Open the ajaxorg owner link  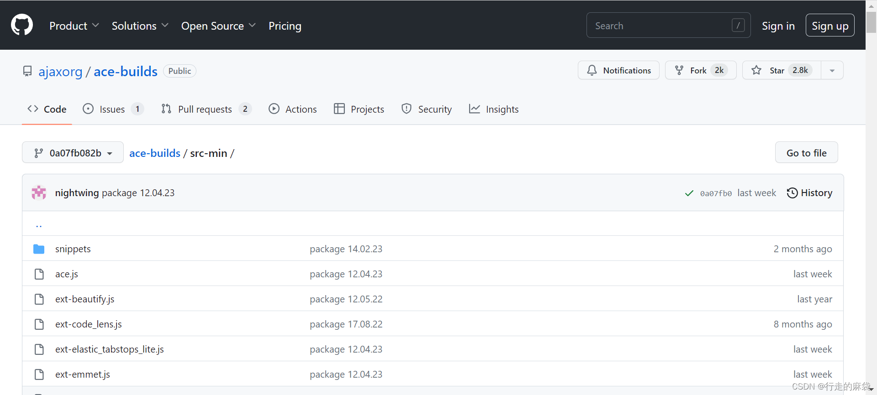pos(61,72)
